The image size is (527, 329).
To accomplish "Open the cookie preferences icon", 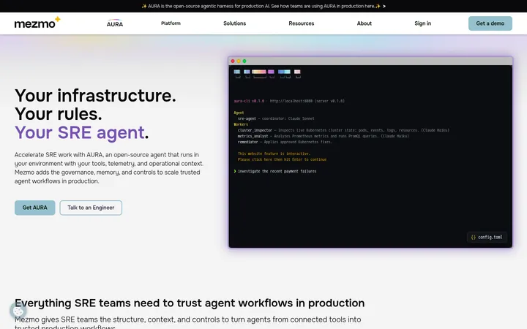I will point(18,311).
